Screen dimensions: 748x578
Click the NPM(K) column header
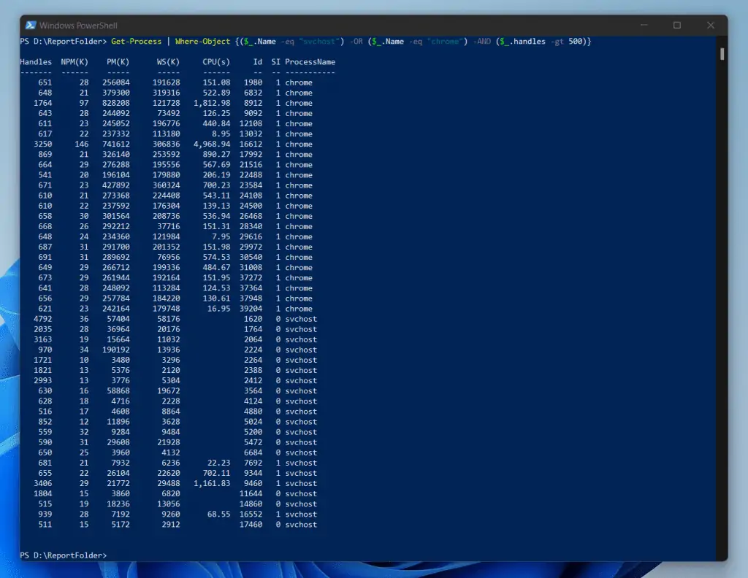75,62
